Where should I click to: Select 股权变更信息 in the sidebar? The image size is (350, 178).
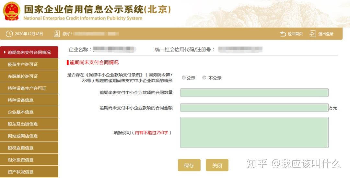click(29, 148)
